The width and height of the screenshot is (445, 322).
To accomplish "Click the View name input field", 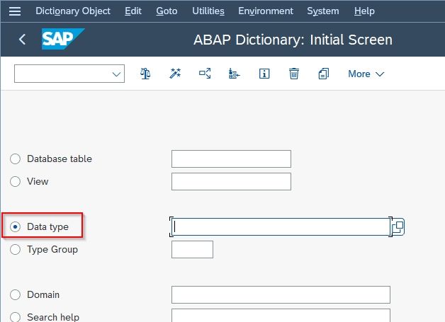I will (x=231, y=181).
